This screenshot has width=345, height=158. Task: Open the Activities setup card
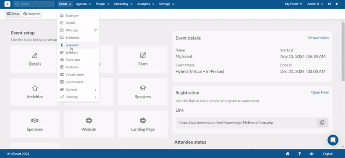click(35, 92)
